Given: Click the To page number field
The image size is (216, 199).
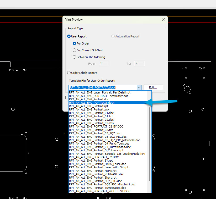Looking at the screenshot, I should point(139,63).
